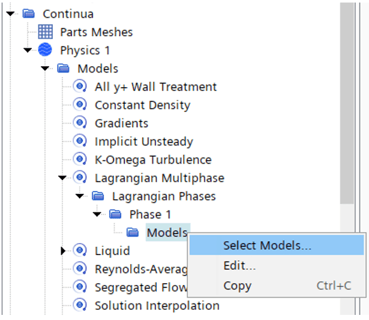The width and height of the screenshot is (369, 320).
Task: Select the Constant Density label
Action: tap(142, 105)
